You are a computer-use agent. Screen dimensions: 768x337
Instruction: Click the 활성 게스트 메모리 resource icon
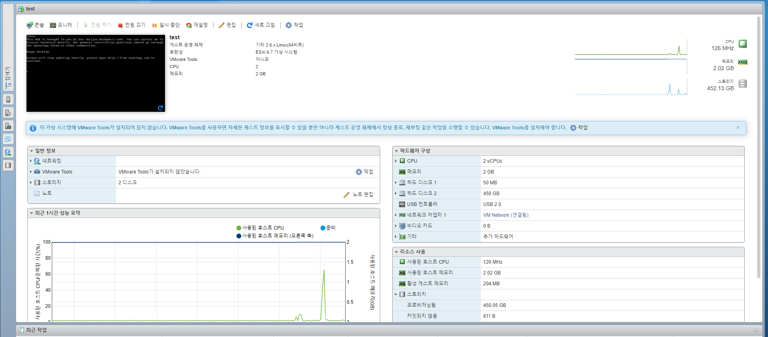[402, 284]
